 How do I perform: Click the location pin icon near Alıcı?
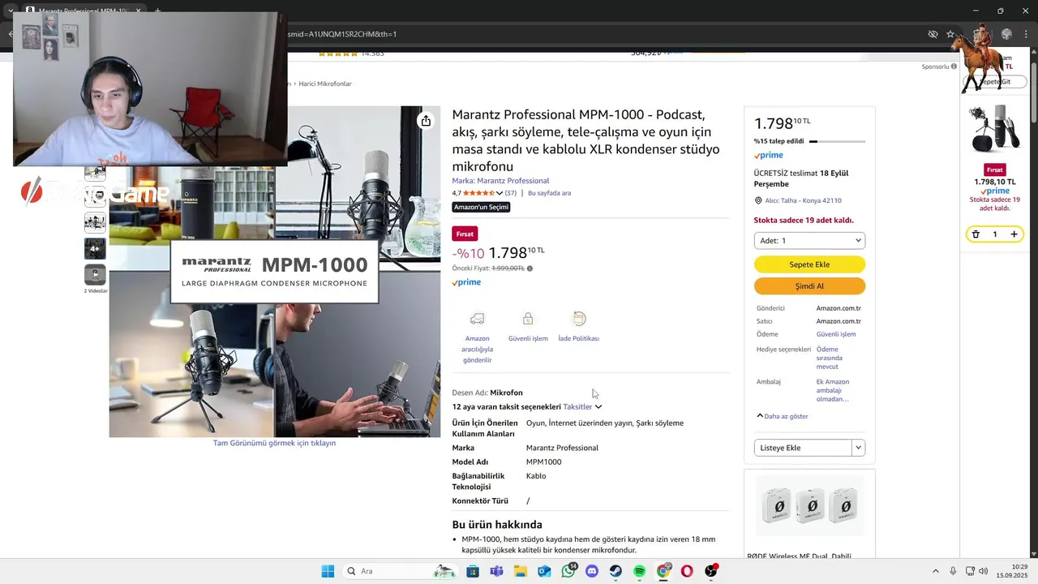click(x=758, y=200)
